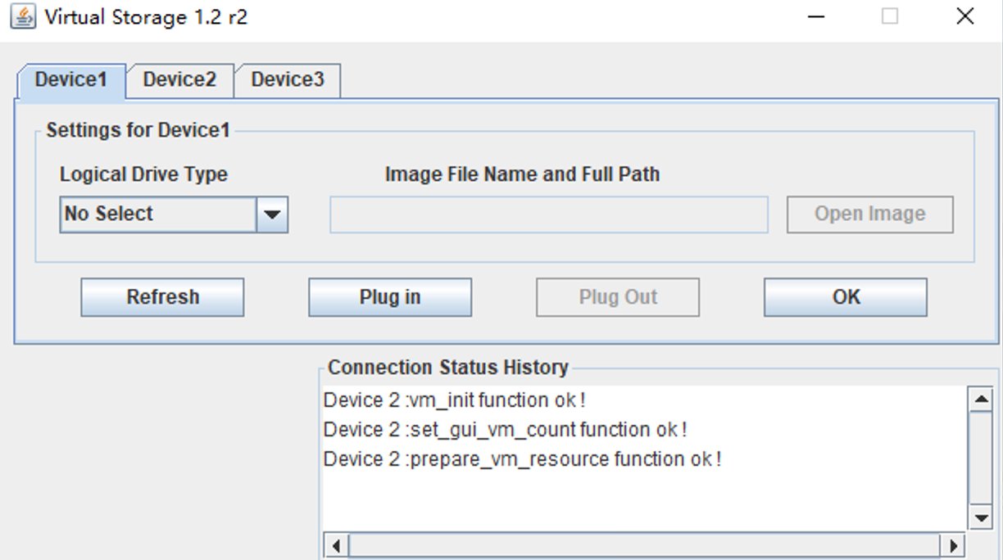
Task: Click the vertical scrollbar track in history
Action: [x=980, y=458]
